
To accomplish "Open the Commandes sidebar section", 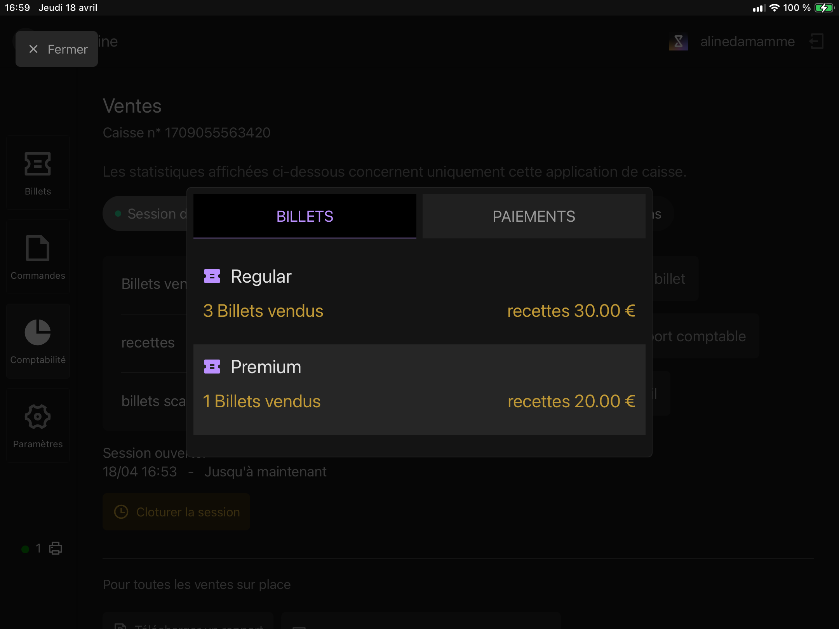I will click(x=38, y=257).
